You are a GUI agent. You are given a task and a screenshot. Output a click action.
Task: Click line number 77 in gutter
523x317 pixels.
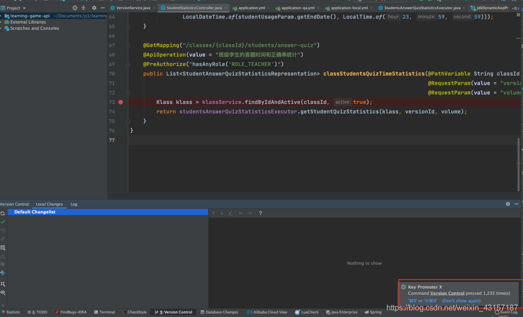pyautogui.click(x=112, y=140)
